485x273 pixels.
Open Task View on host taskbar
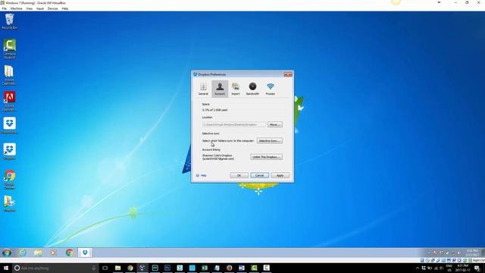[x=105, y=268]
